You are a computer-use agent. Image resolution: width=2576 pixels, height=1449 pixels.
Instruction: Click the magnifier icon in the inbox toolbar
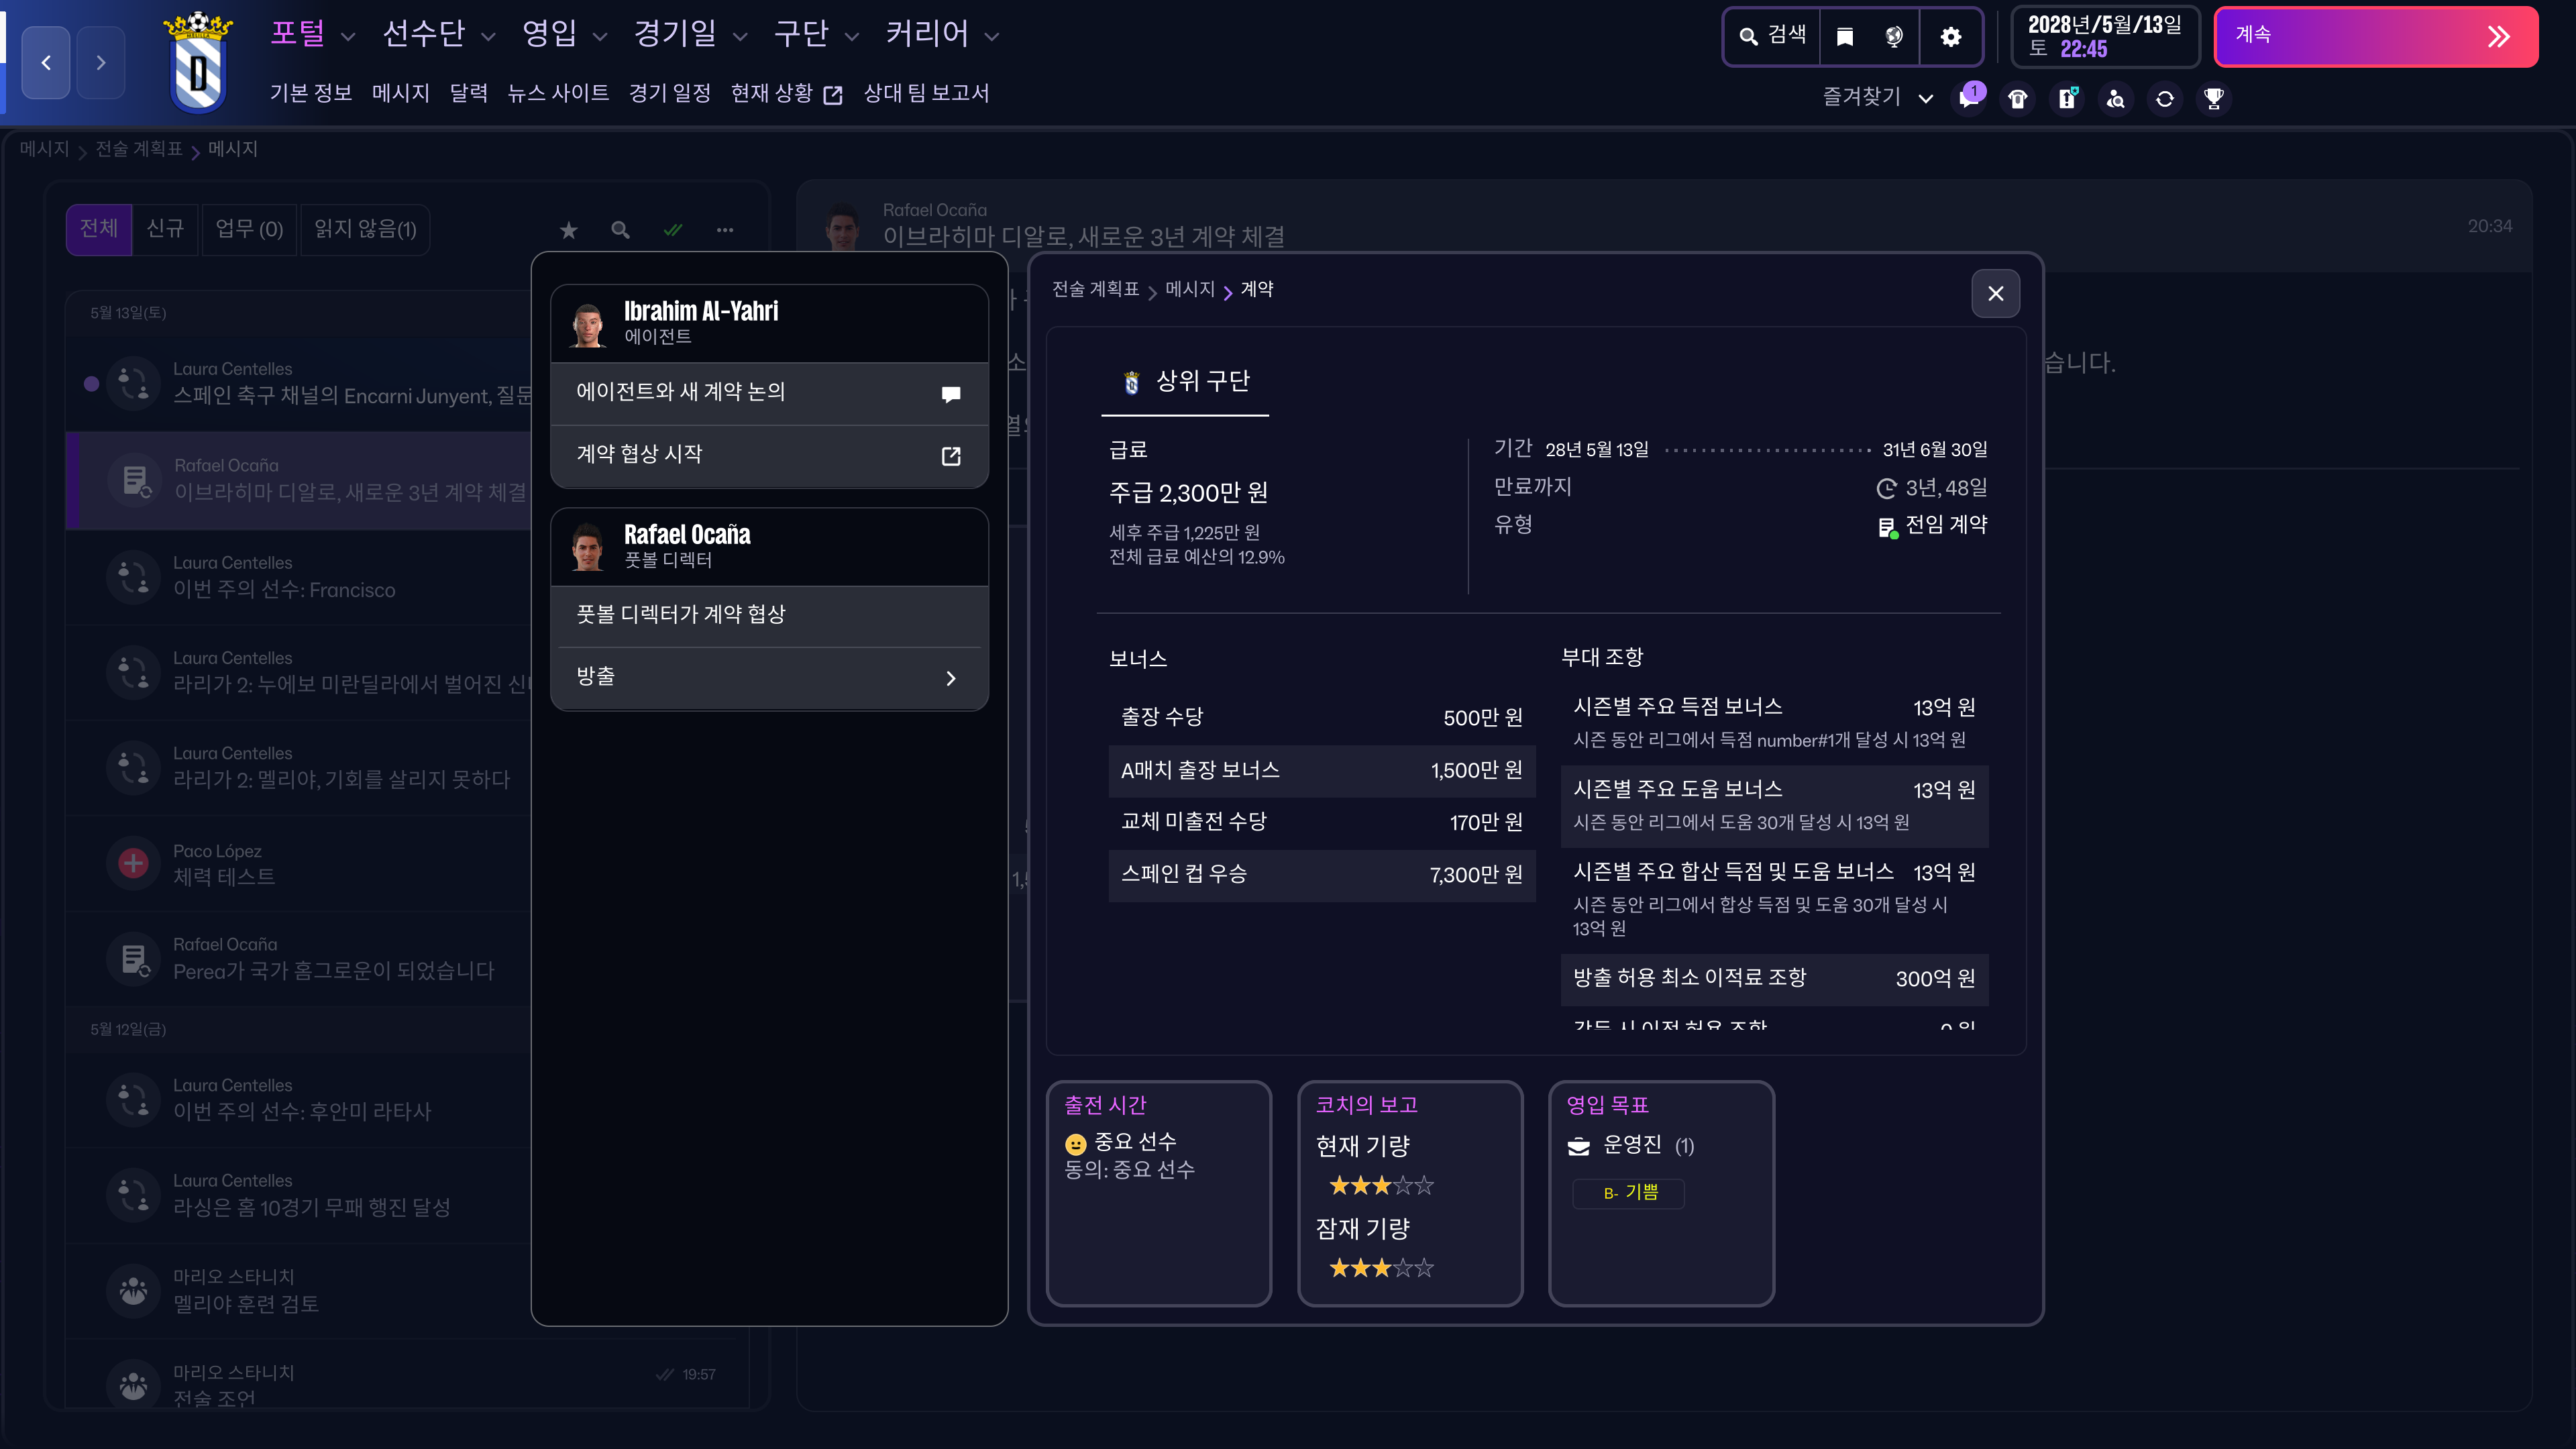click(x=621, y=230)
